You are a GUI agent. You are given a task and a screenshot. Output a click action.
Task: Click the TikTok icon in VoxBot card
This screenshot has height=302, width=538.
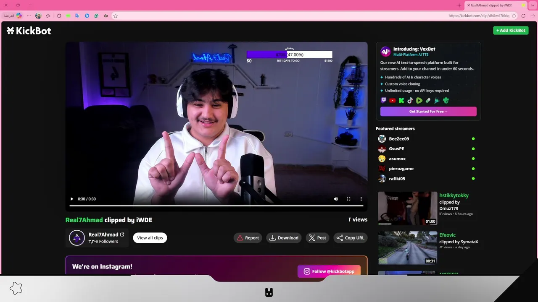(x=410, y=101)
